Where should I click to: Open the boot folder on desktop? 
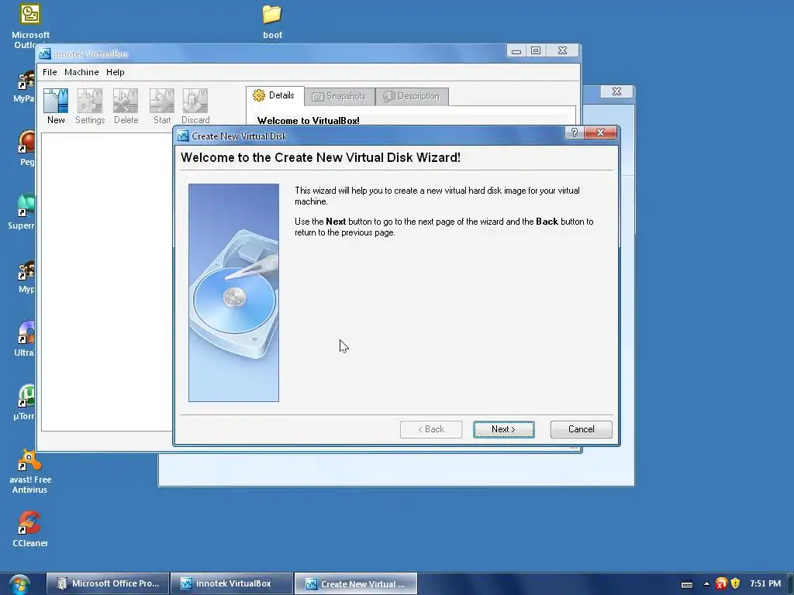point(272,22)
